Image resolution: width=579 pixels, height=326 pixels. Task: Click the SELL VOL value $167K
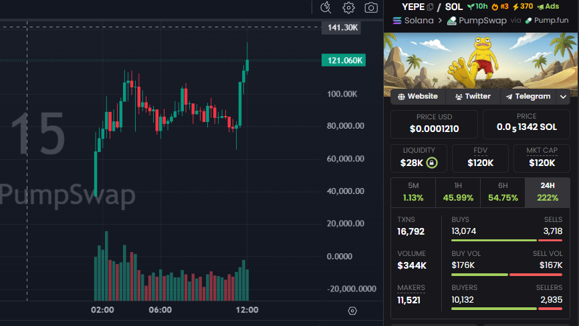point(551,265)
